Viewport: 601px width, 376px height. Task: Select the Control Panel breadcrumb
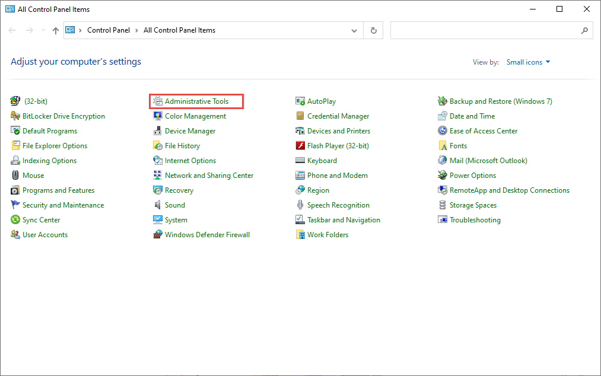(109, 30)
